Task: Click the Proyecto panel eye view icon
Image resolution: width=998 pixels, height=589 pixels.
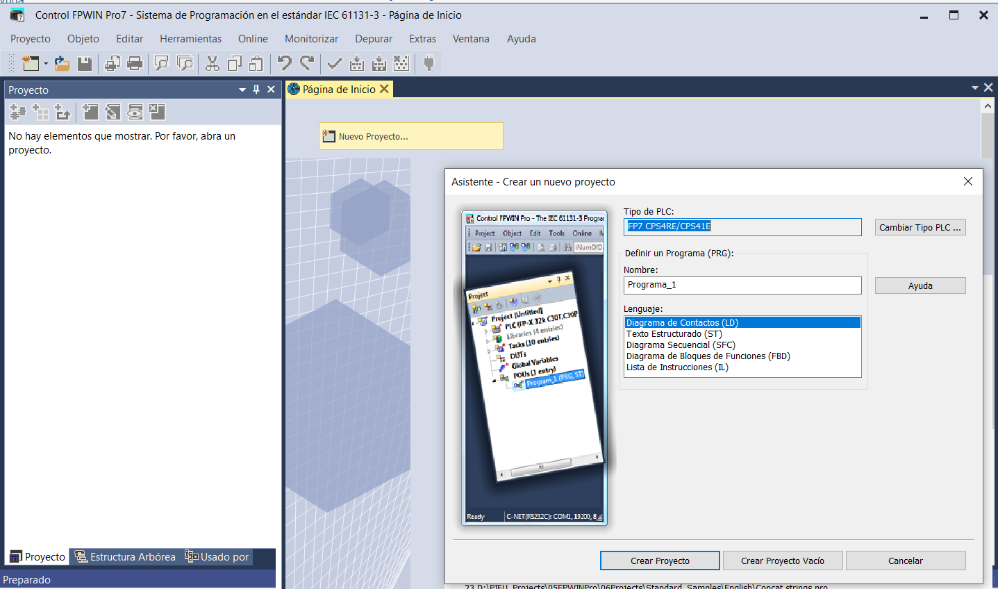Action: [135, 112]
